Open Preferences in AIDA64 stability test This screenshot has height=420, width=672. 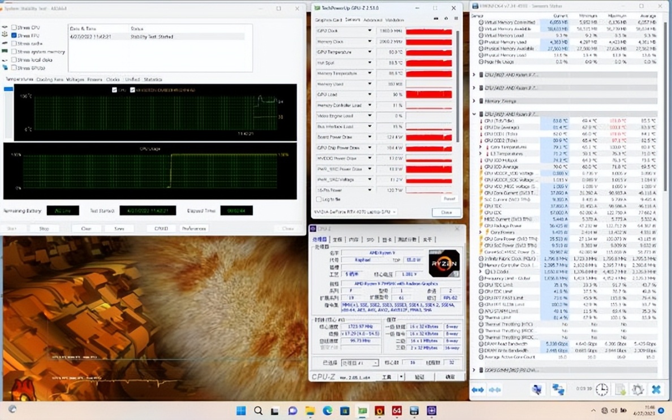(x=193, y=228)
